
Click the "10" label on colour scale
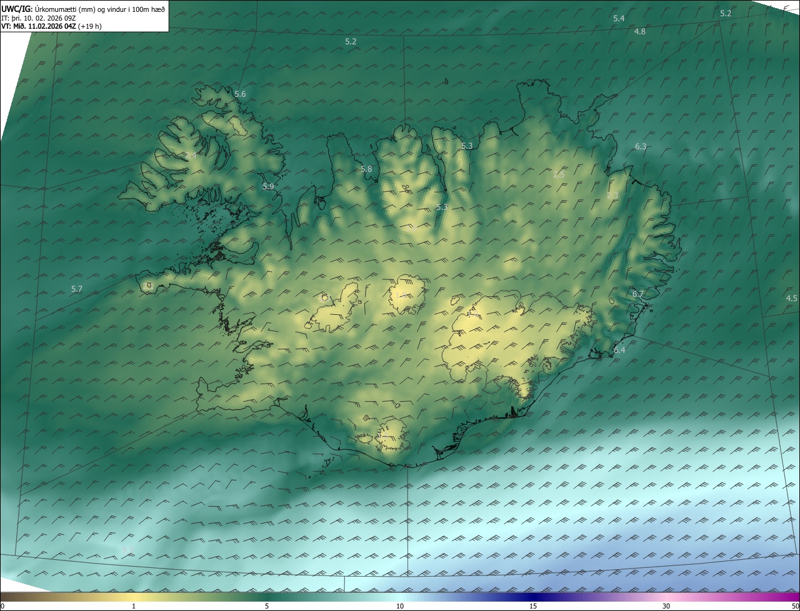click(400, 606)
